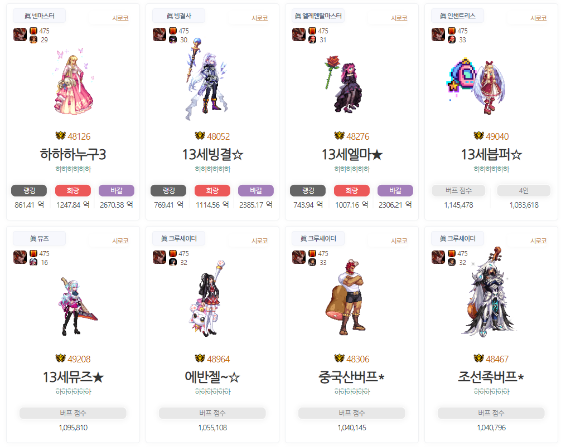Click the 4인 label on 13세븝퍼☆ card

[524, 190]
